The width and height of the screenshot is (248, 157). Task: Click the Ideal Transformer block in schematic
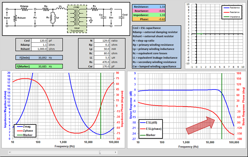click(x=77, y=19)
